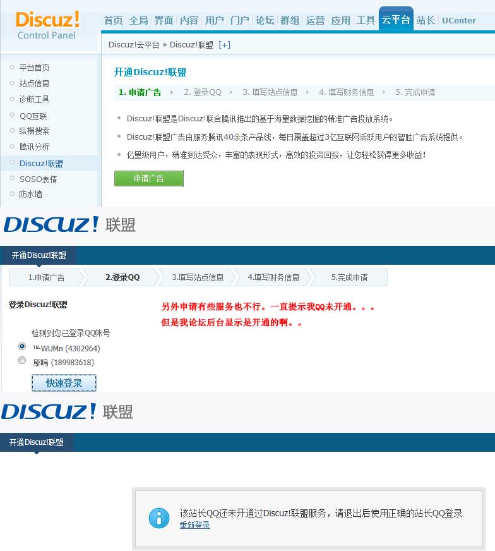Click step 4. 填写财务信息 in top wizard
495x551 pixels.
[347, 92]
